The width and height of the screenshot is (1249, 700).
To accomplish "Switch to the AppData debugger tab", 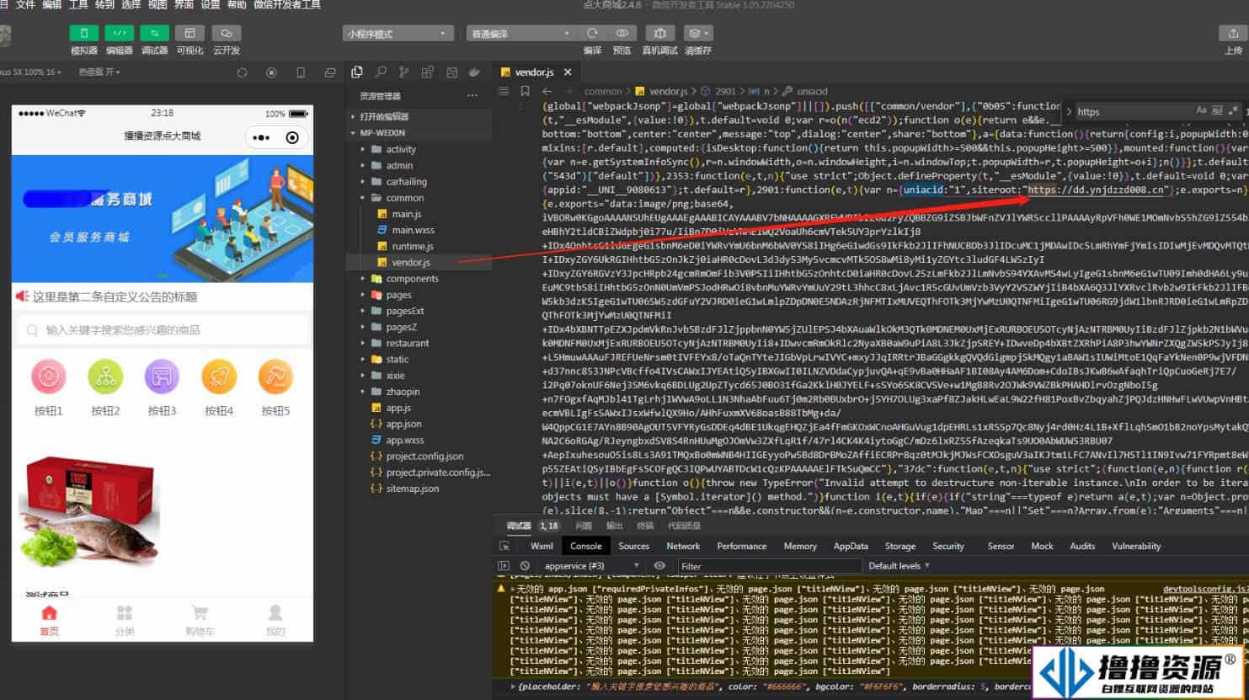I will pyautogui.click(x=851, y=546).
